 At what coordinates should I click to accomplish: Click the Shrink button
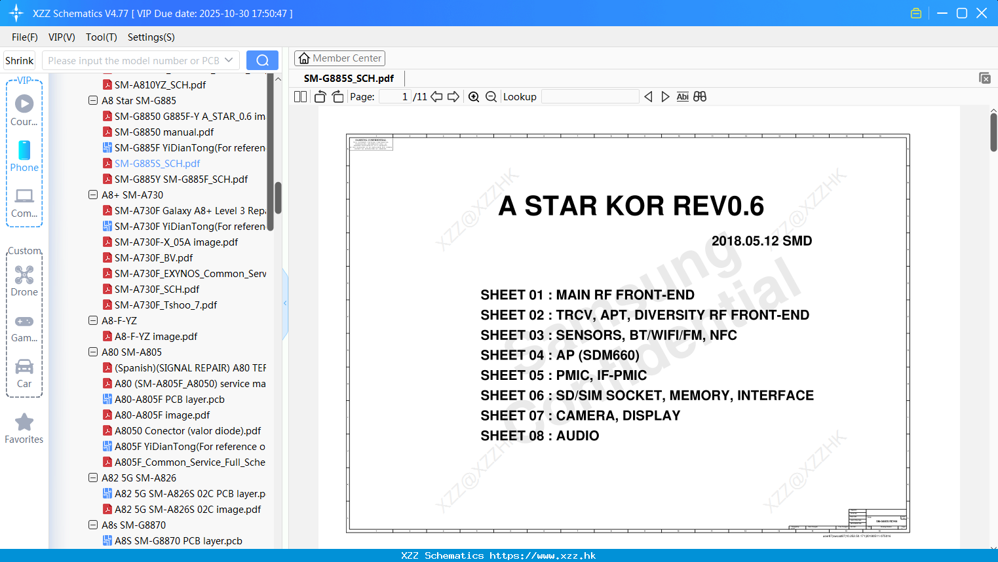[x=19, y=60]
